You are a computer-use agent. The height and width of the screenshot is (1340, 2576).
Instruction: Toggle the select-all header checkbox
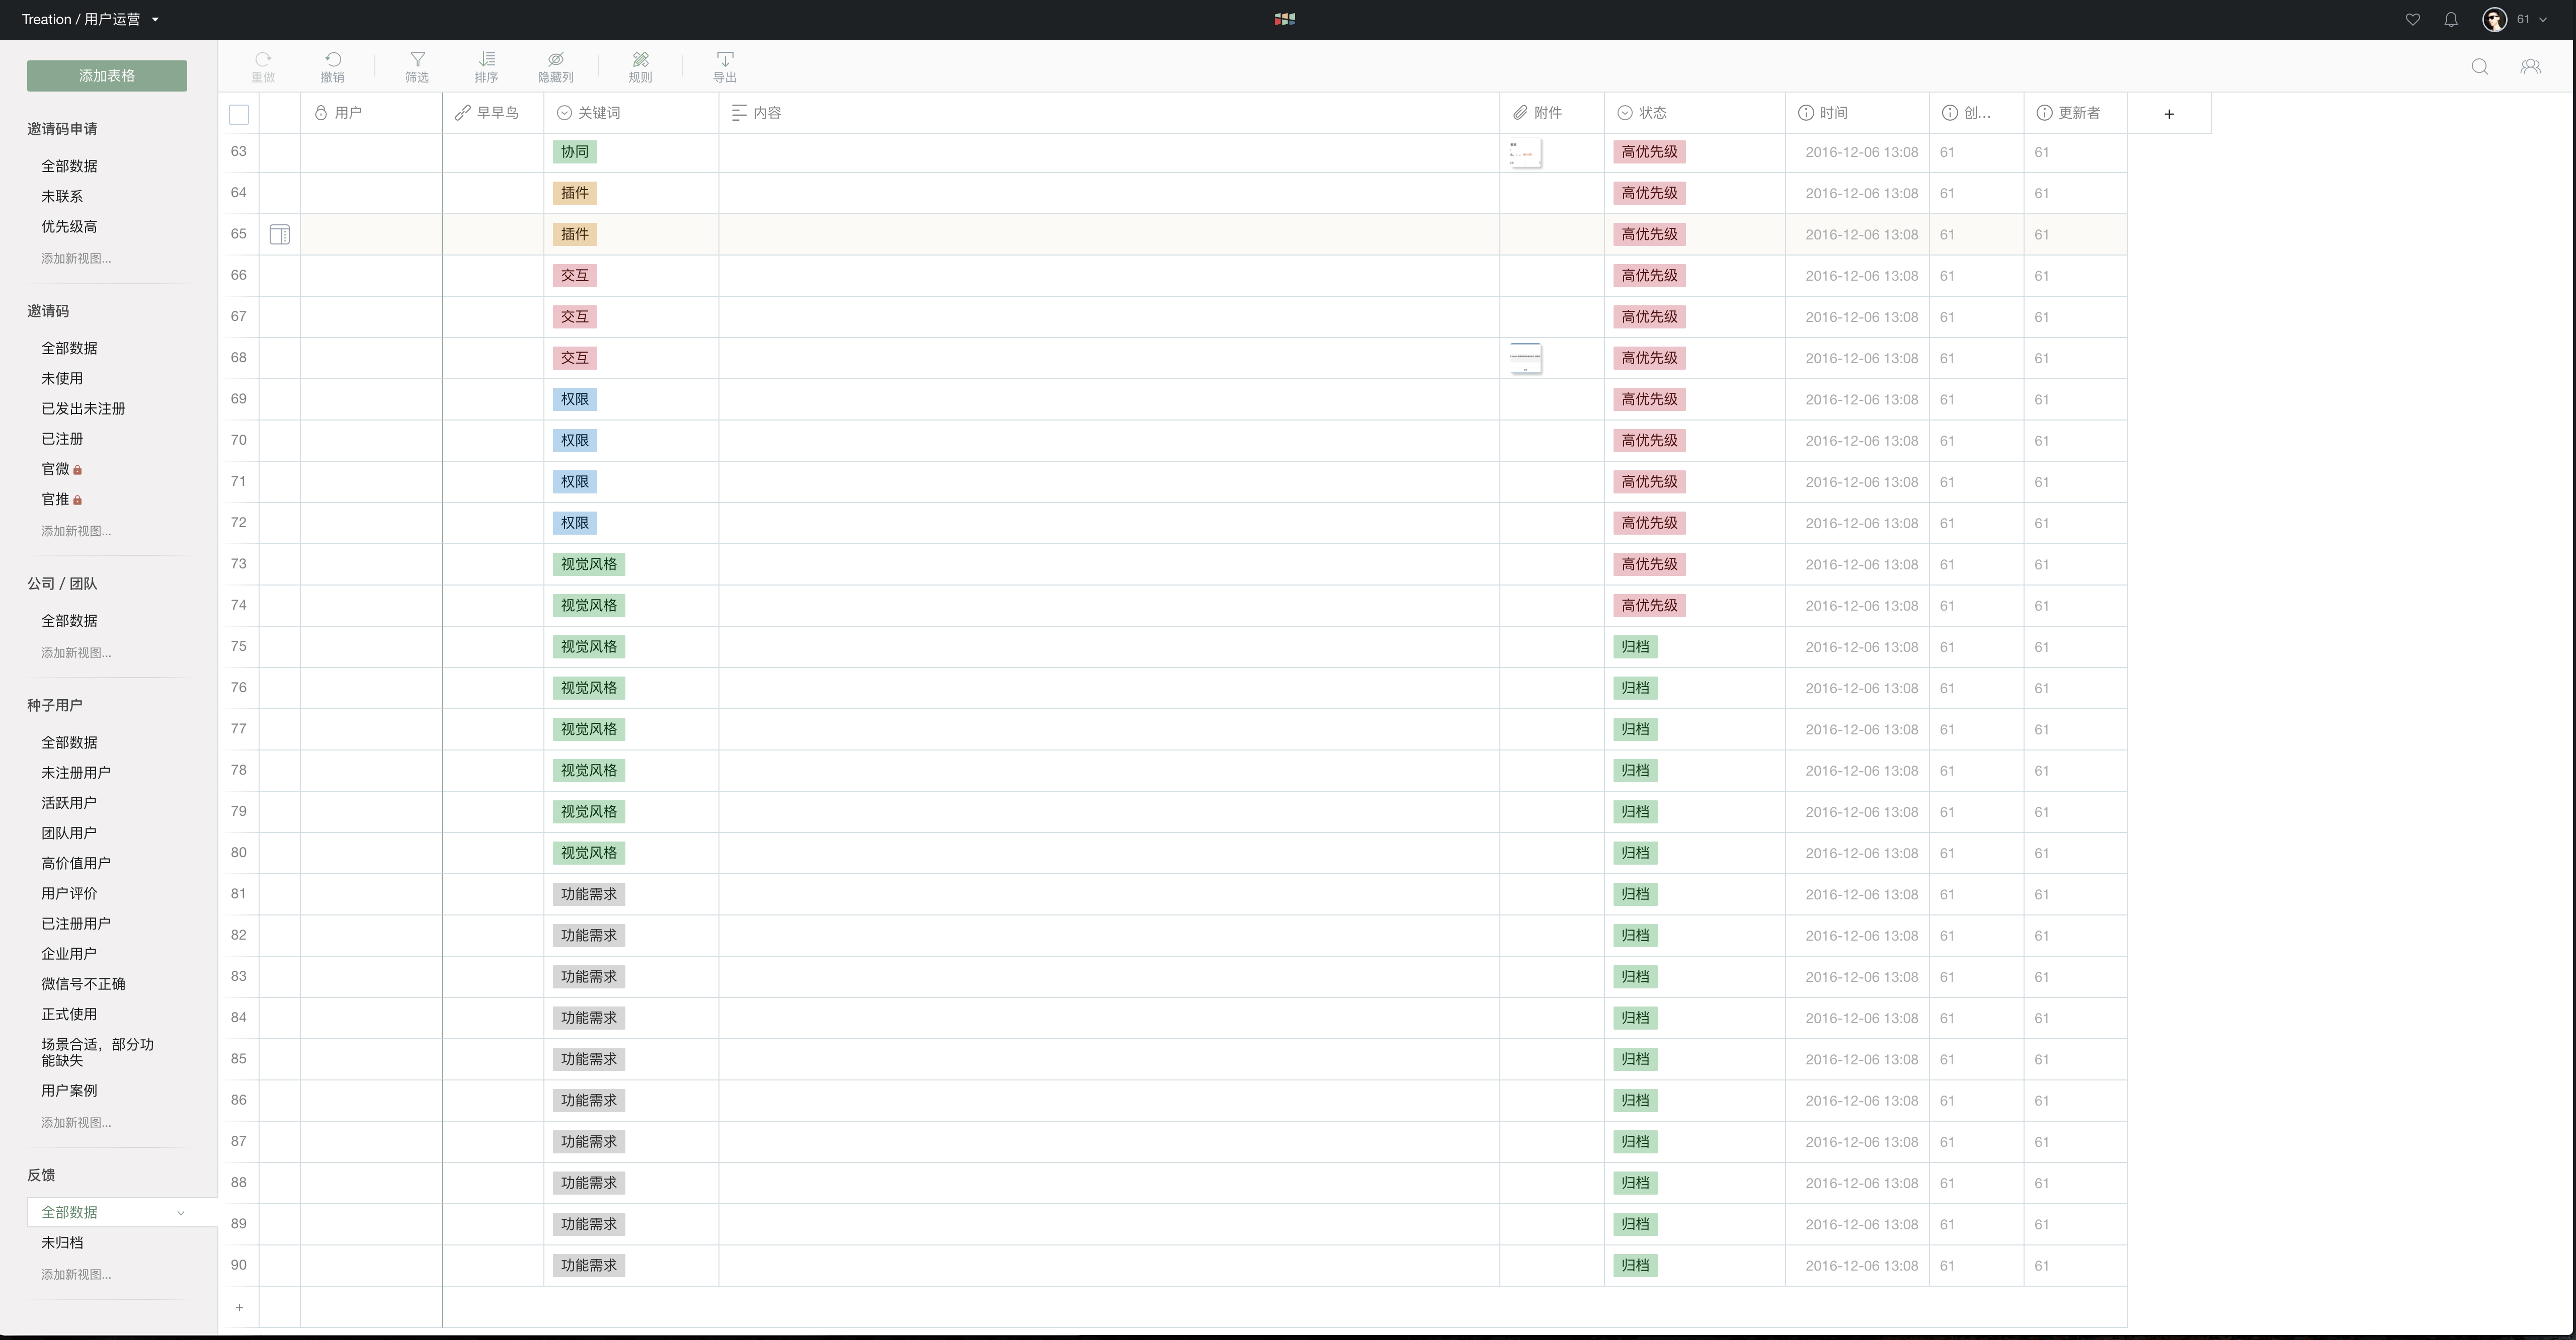(239, 114)
